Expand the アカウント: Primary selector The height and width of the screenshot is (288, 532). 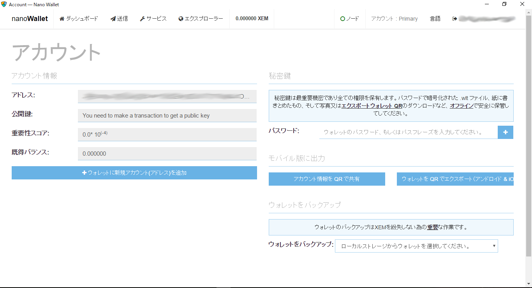(394, 19)
